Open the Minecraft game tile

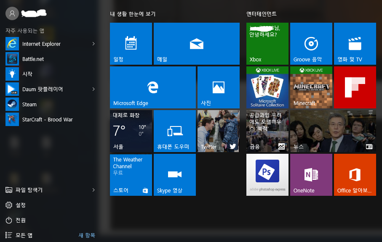coord(311,87)
